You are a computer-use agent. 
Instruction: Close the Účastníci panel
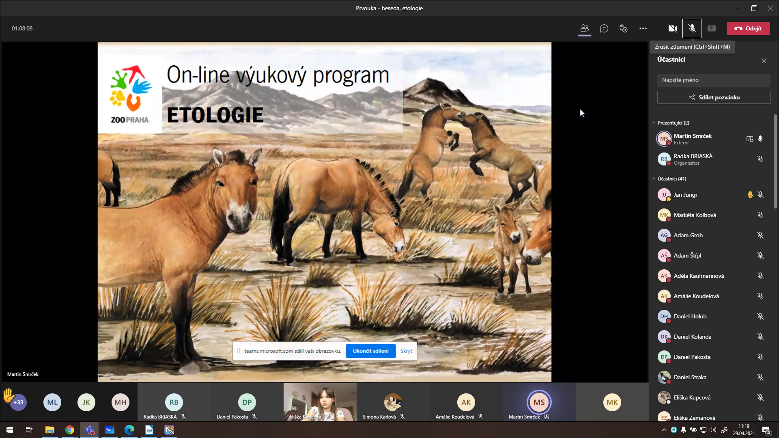click(x=764, y=61)
